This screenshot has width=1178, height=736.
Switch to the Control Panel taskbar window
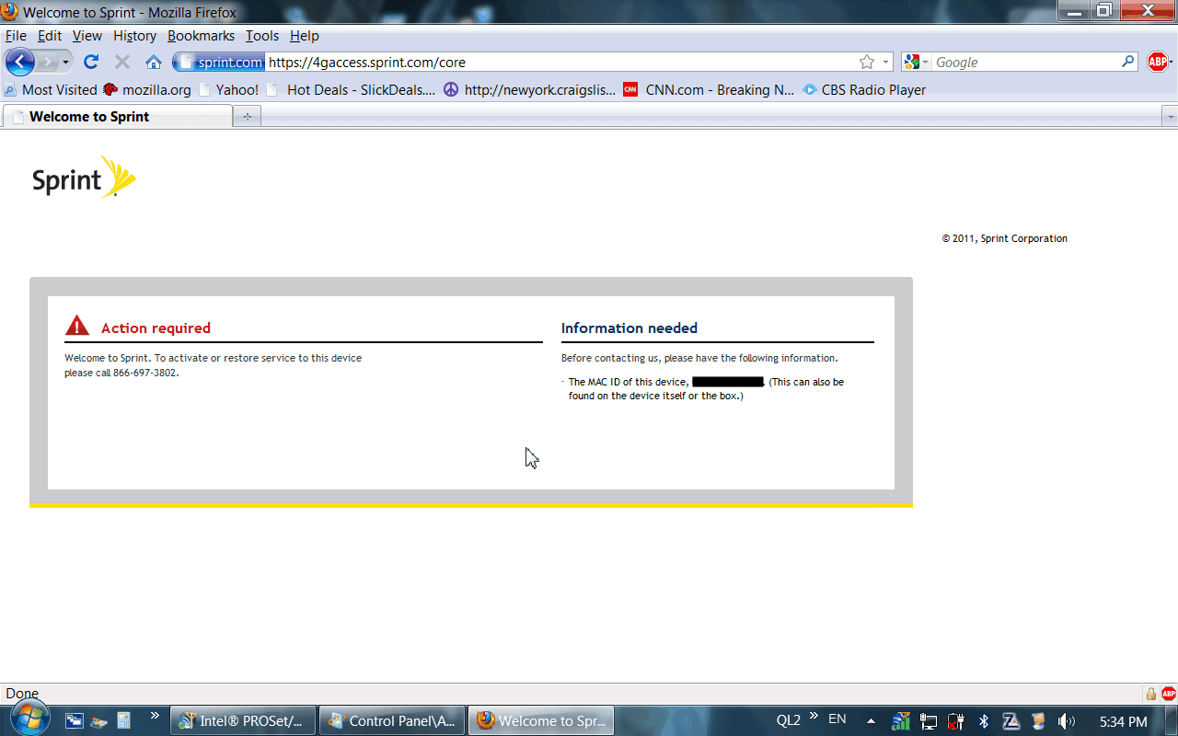coord(393,721)
